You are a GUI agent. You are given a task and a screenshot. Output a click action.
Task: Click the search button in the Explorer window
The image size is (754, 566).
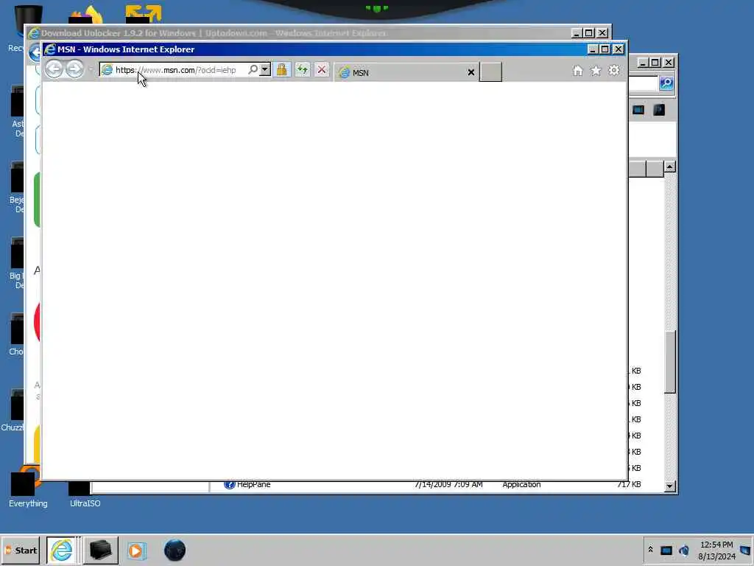(666, 83)
